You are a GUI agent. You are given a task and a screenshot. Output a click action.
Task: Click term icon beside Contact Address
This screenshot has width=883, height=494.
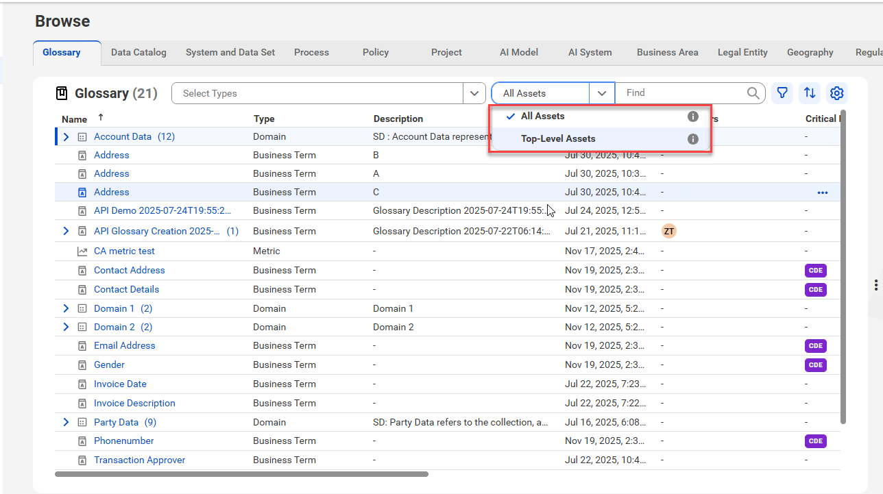tap(82, 271)
